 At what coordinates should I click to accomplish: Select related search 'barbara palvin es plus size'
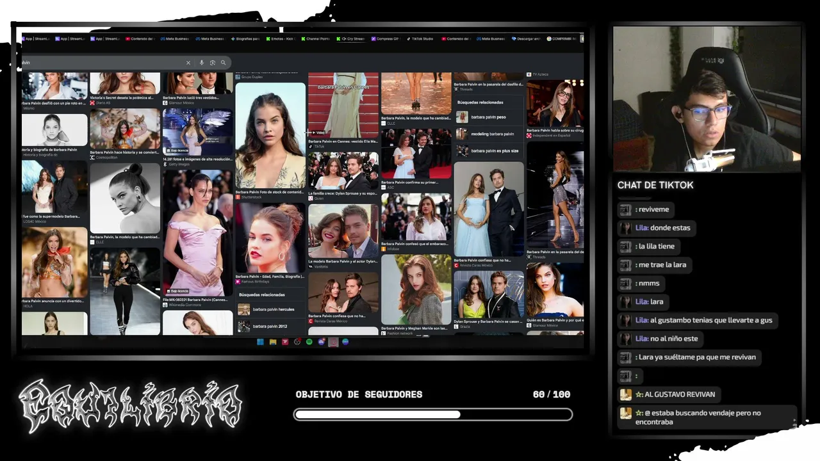point(489,151)
